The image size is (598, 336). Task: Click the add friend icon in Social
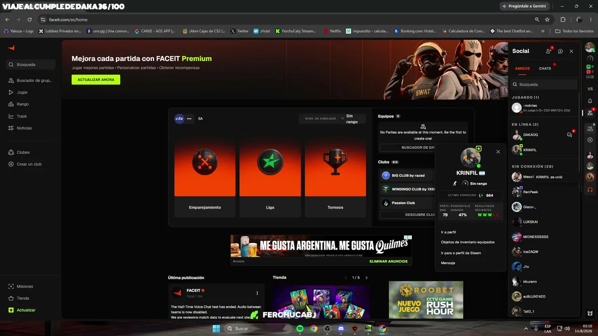tap(548, 51)
